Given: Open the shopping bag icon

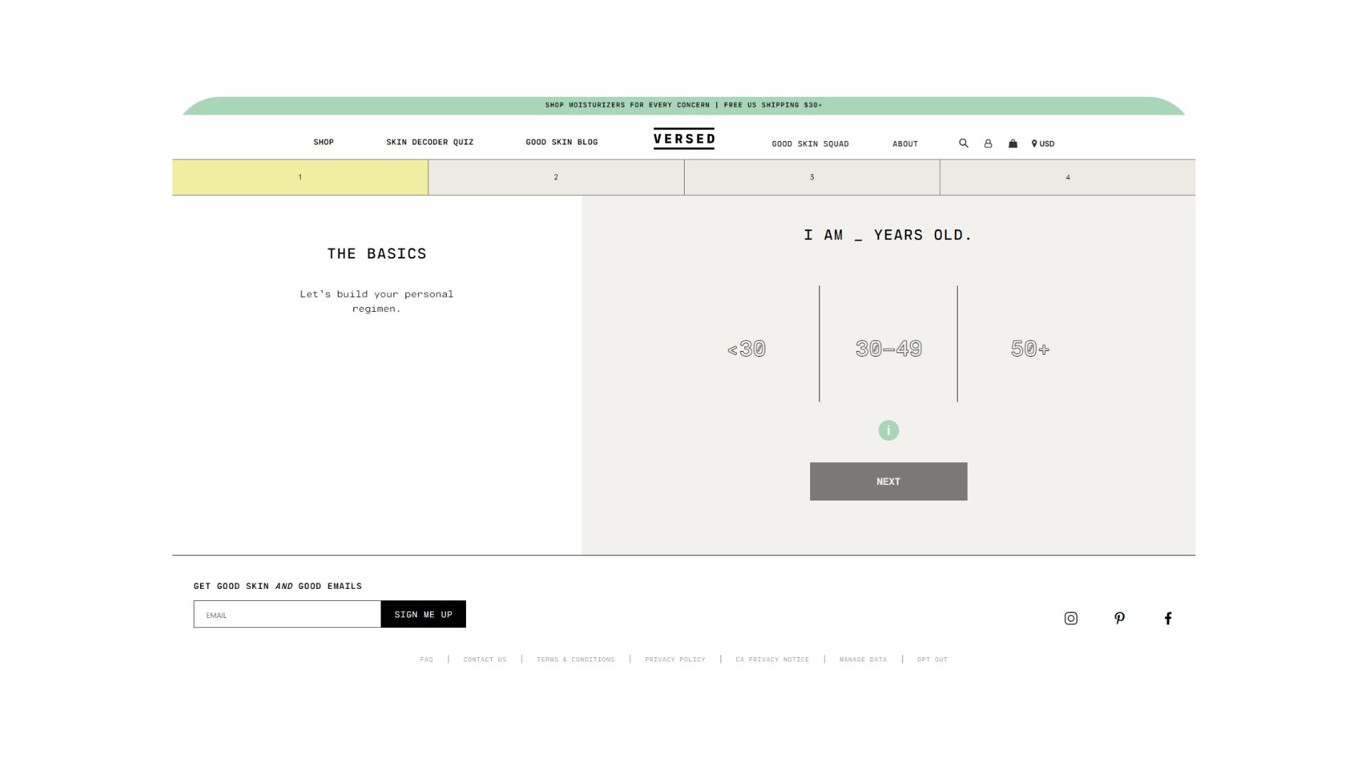Looking at the screenshot, I should (1012, 144).
